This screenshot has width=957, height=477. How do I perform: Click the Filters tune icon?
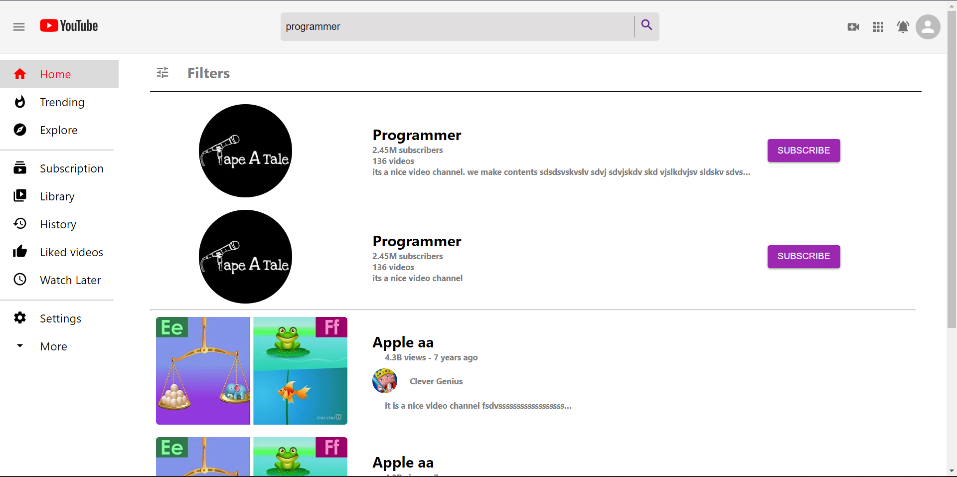162,72
